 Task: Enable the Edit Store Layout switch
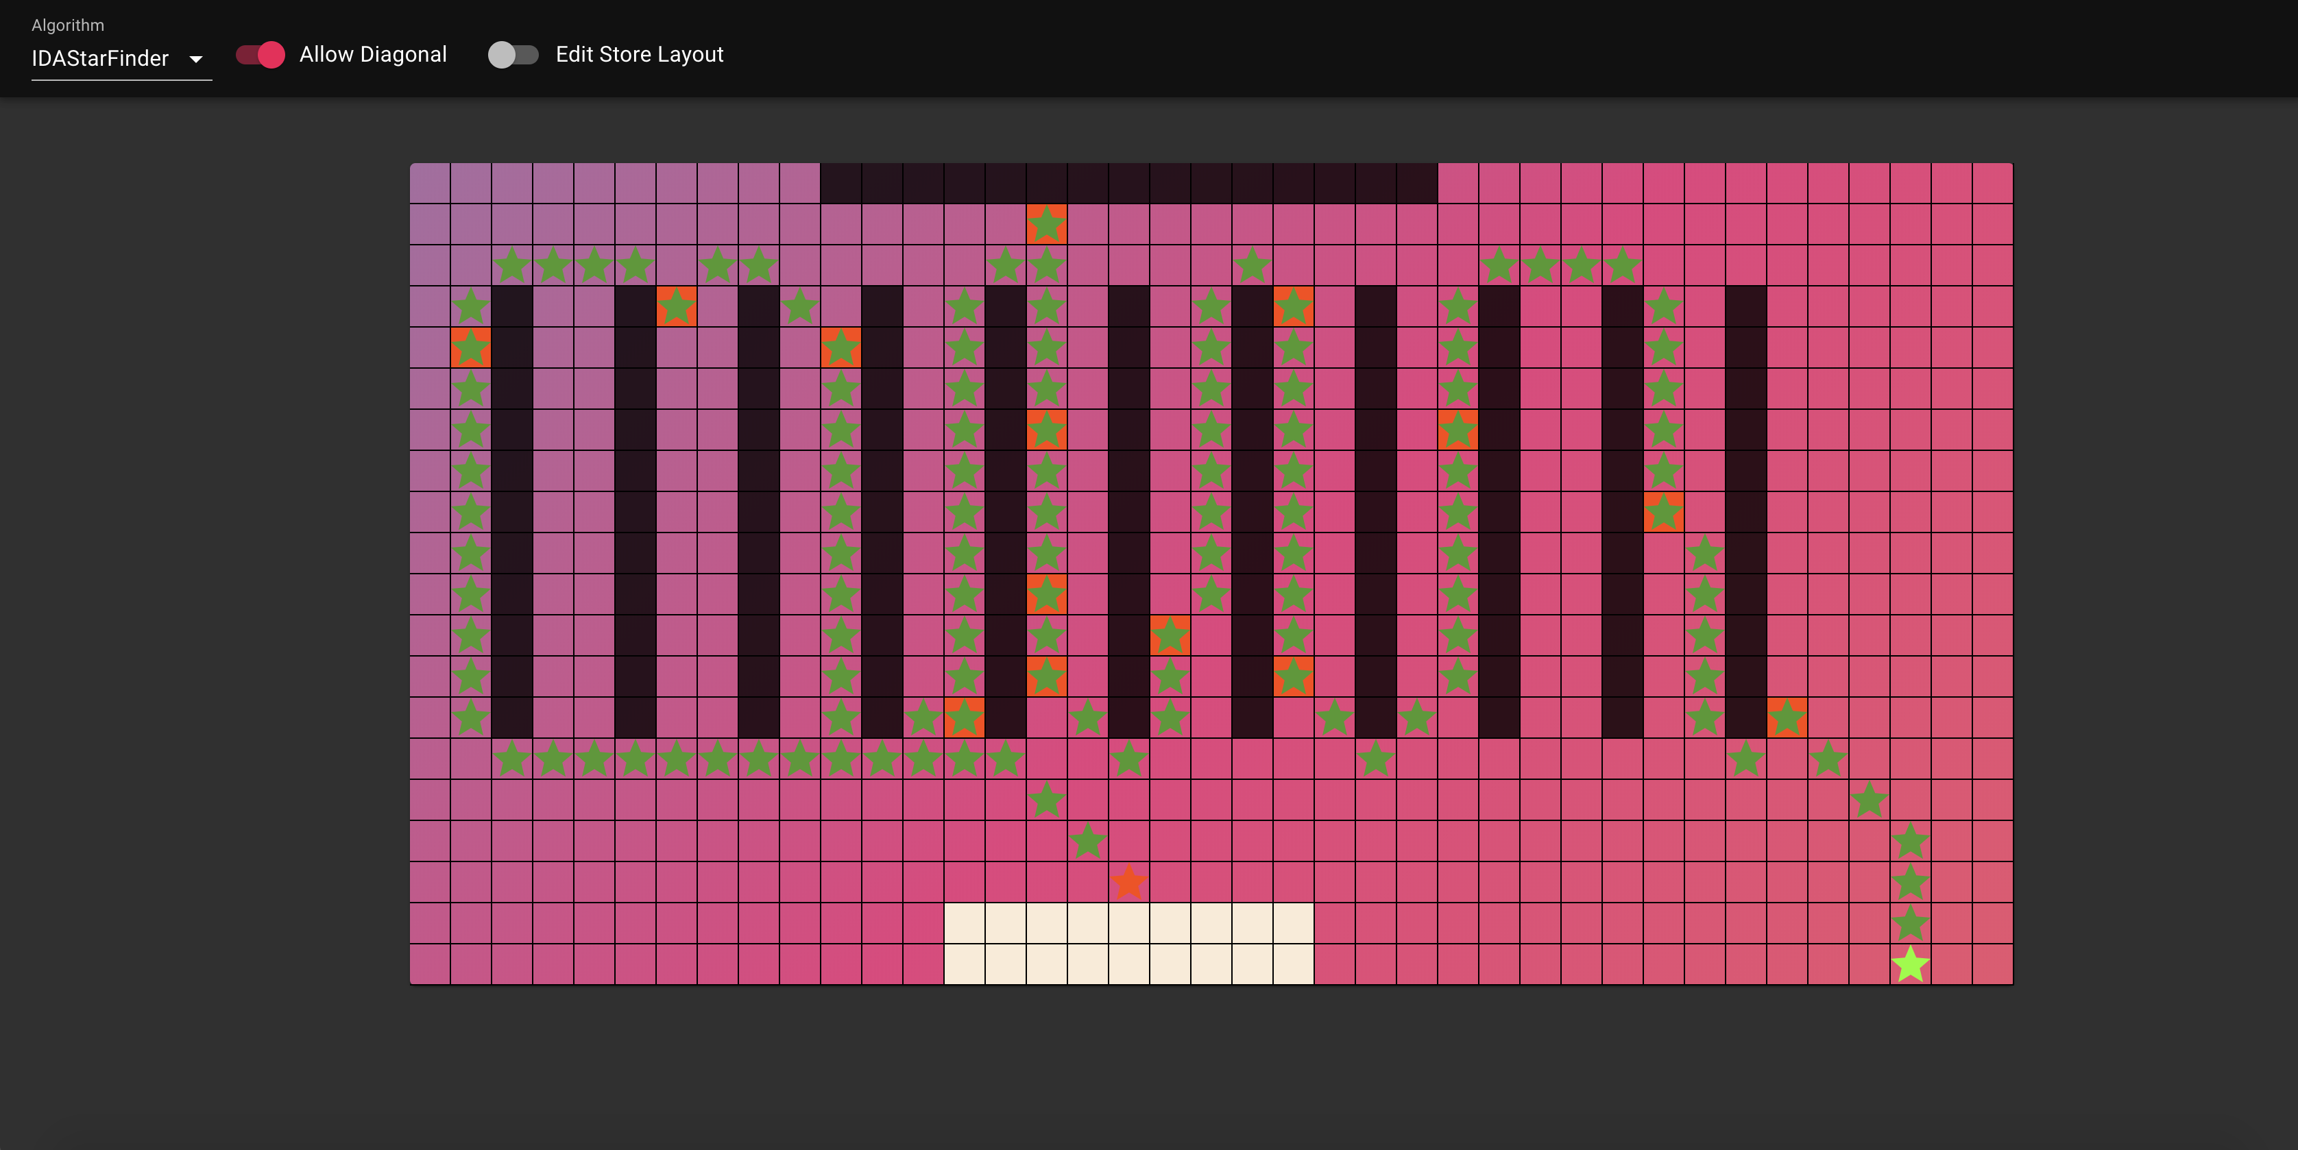513,56
